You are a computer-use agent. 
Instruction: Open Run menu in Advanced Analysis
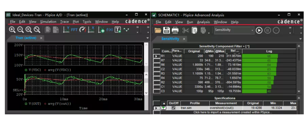(x=190, y=22)
